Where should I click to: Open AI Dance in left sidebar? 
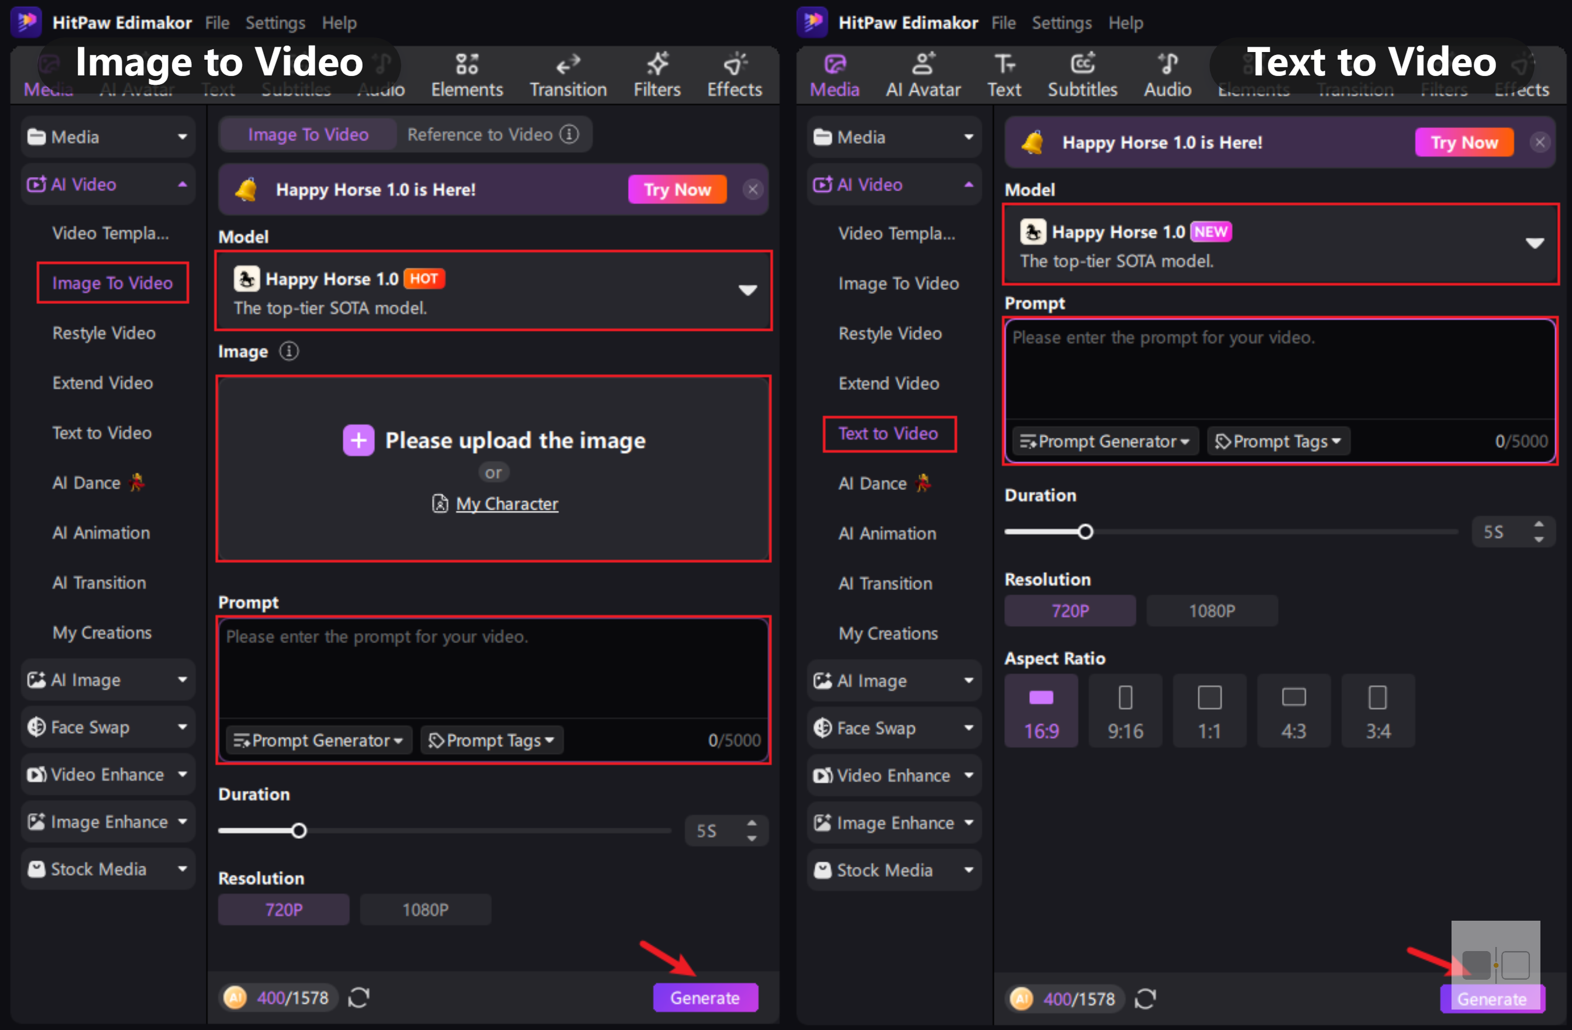pyautogui.click(x=98, y=483)
